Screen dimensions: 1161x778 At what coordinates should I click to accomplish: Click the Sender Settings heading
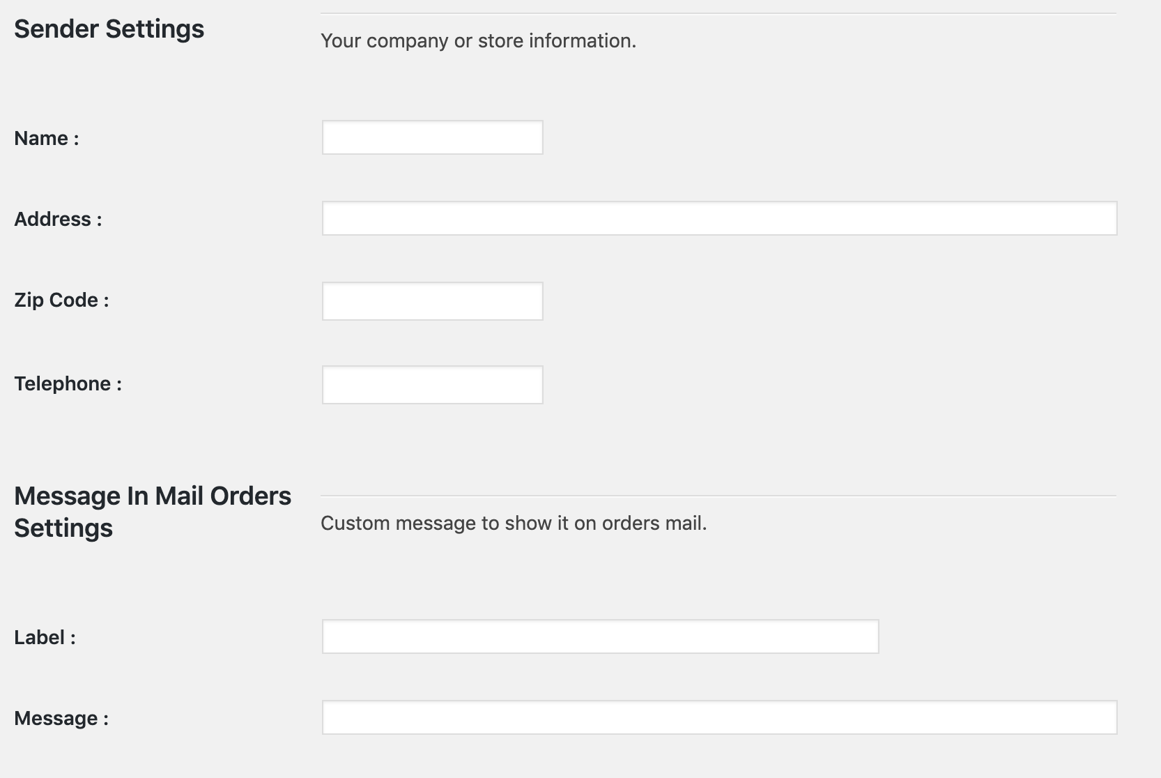(109, 29)
